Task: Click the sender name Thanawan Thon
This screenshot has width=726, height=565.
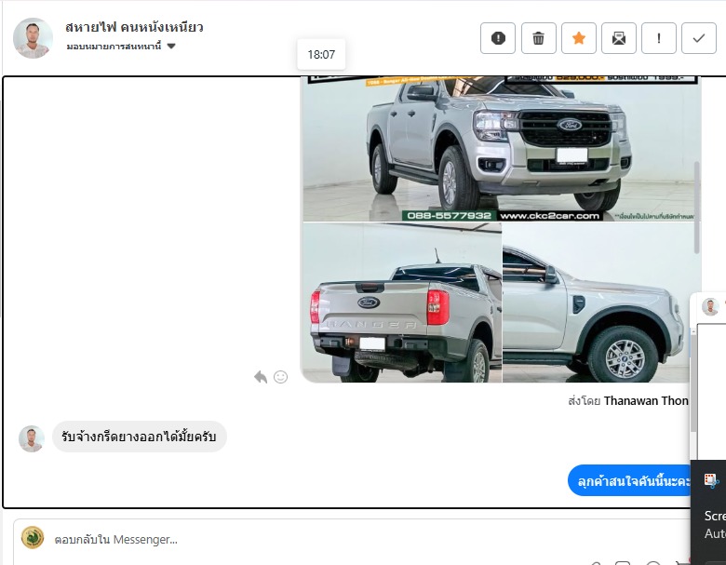Action: click(x=646, y=400)
